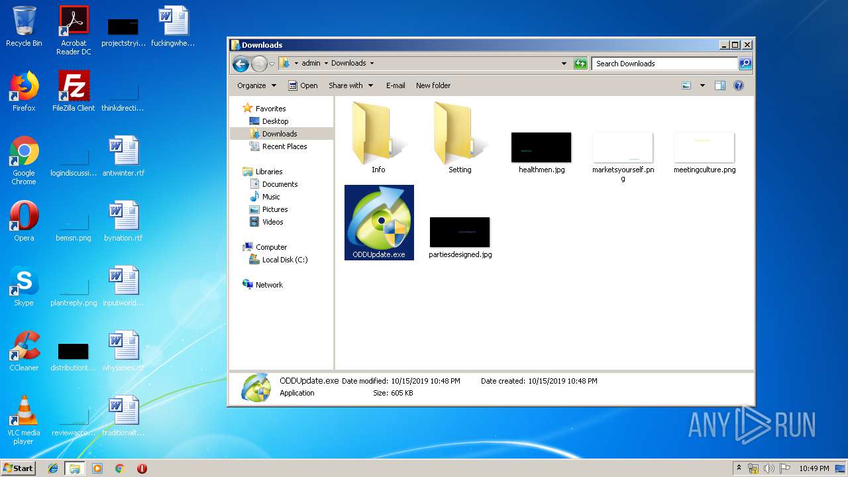Open Explorer Help icon

click(739, 85)
